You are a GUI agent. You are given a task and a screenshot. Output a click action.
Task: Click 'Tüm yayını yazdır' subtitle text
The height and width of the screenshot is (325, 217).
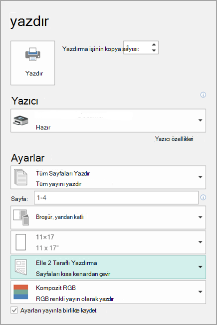58,184
